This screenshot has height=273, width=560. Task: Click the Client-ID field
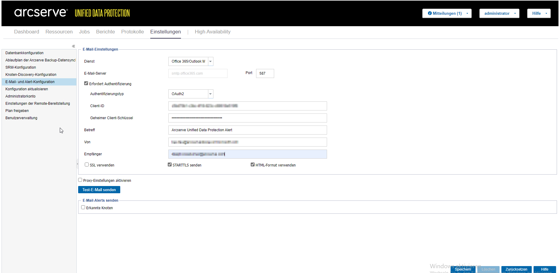pyautogui.click(x=248, y=106)
